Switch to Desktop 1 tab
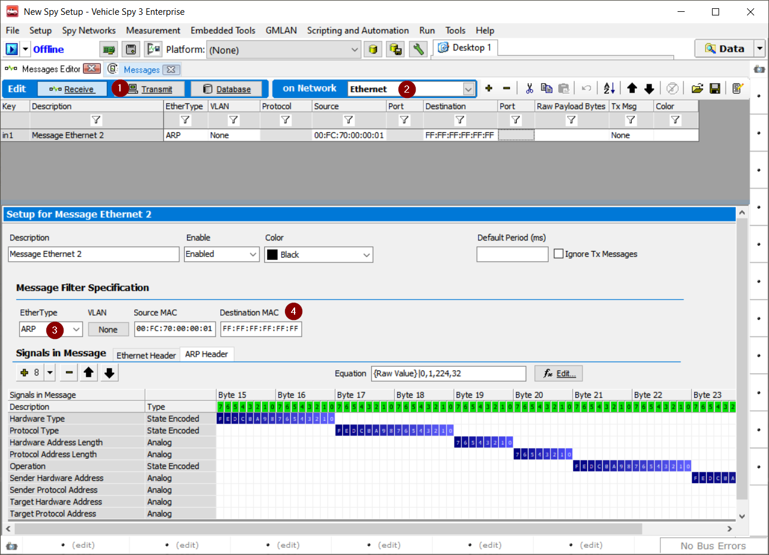Image resolution: width=769 pixels, height=555 pixels. click(x=465, y=47)
